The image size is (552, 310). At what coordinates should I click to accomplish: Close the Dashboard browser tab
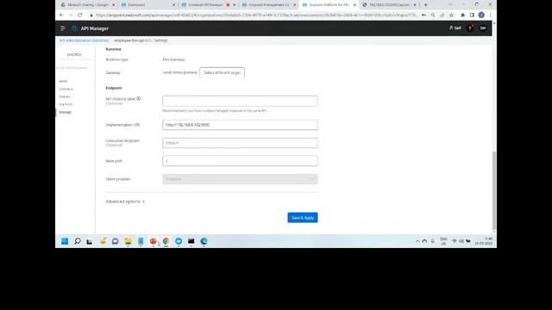tap(174, 5)
